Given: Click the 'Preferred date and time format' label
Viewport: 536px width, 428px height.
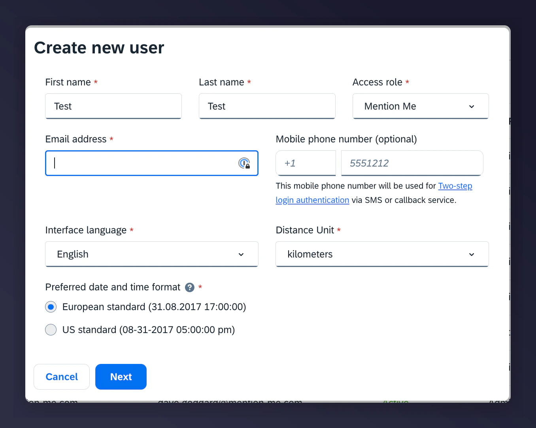Looking at the screenshot, I should click(113, 287).
